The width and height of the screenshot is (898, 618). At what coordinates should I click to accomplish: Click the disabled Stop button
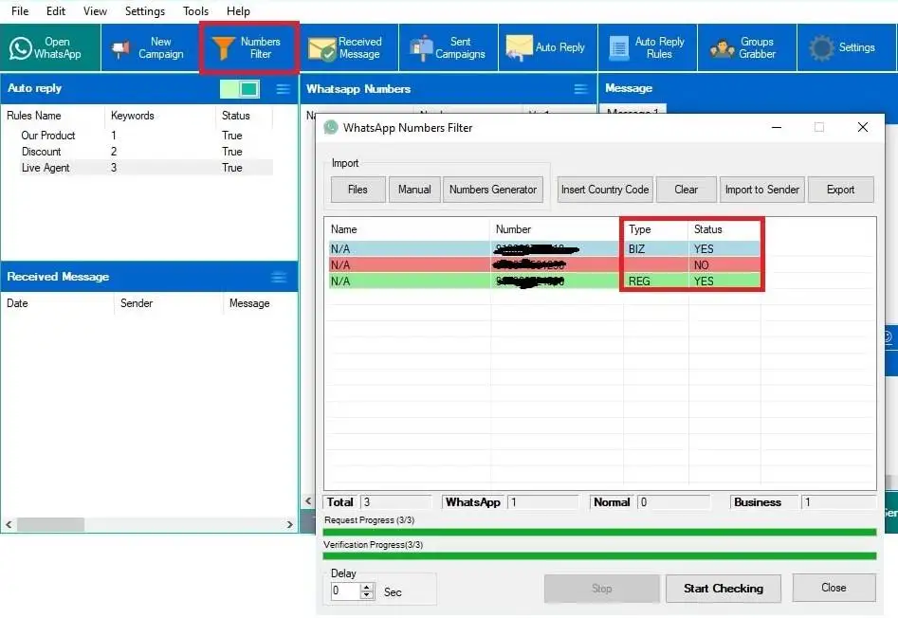(x=602, y=589)
